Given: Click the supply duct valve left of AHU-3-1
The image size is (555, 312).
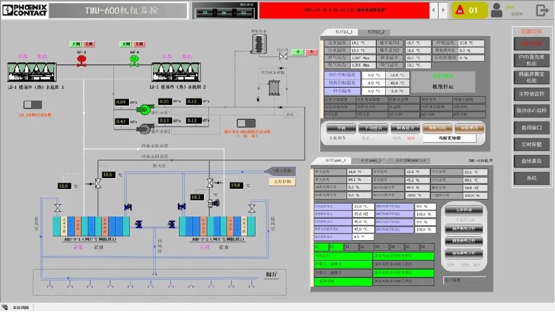Looking at the screenshot, I should (58, 208).
